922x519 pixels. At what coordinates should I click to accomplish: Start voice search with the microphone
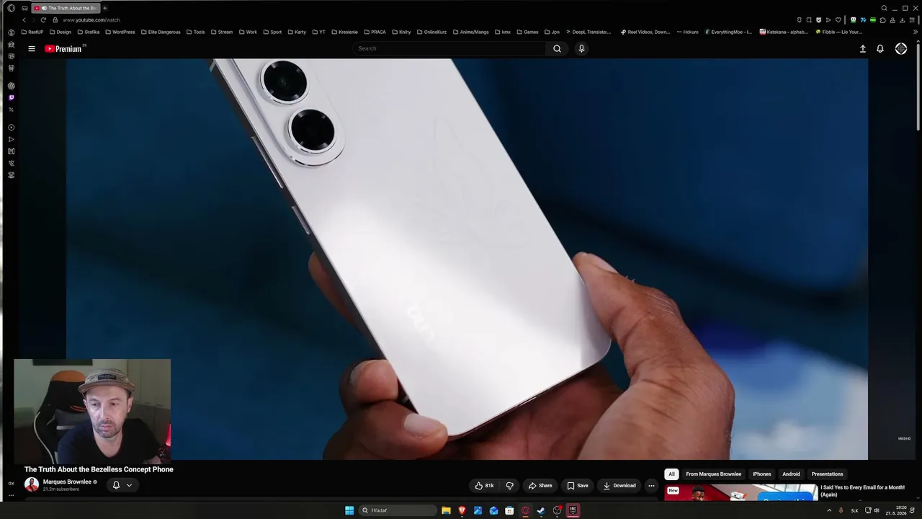(x=581, y=49)
